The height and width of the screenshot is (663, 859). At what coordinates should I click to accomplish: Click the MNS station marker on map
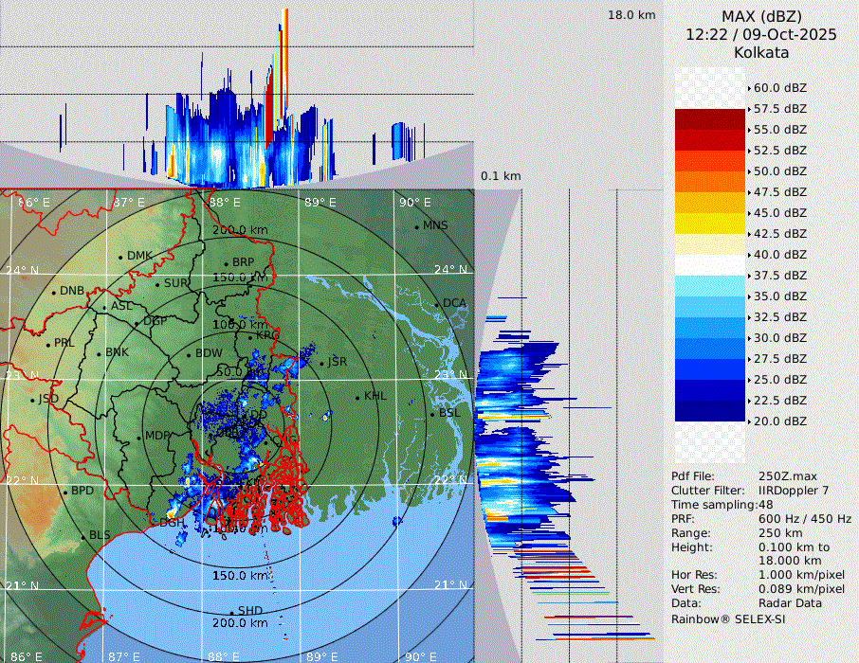[417, 226]
